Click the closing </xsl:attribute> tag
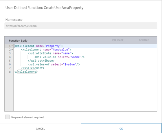The image size is (162, 133). [x=41, y=61]
